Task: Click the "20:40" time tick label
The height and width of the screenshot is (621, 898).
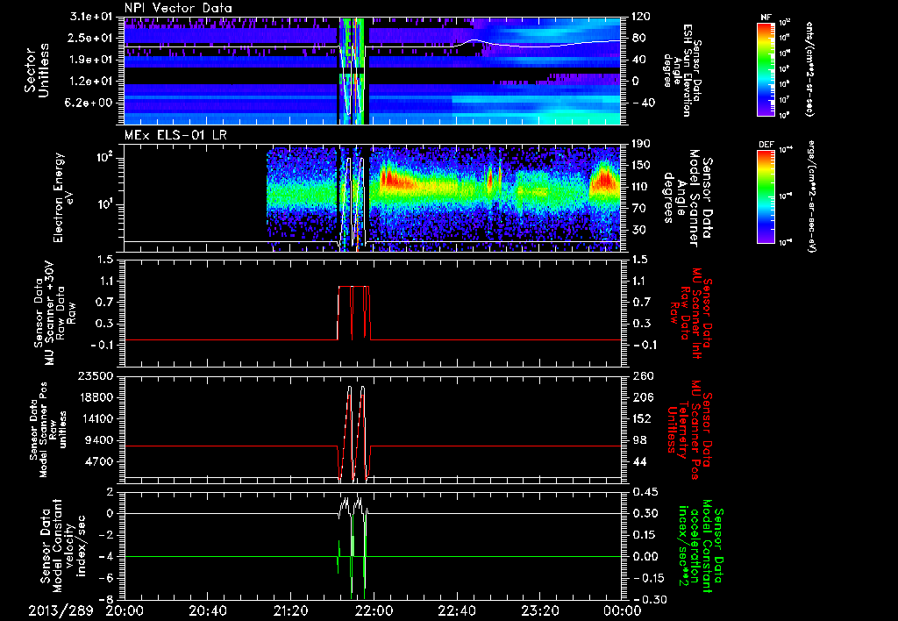Action: point(208,610)
